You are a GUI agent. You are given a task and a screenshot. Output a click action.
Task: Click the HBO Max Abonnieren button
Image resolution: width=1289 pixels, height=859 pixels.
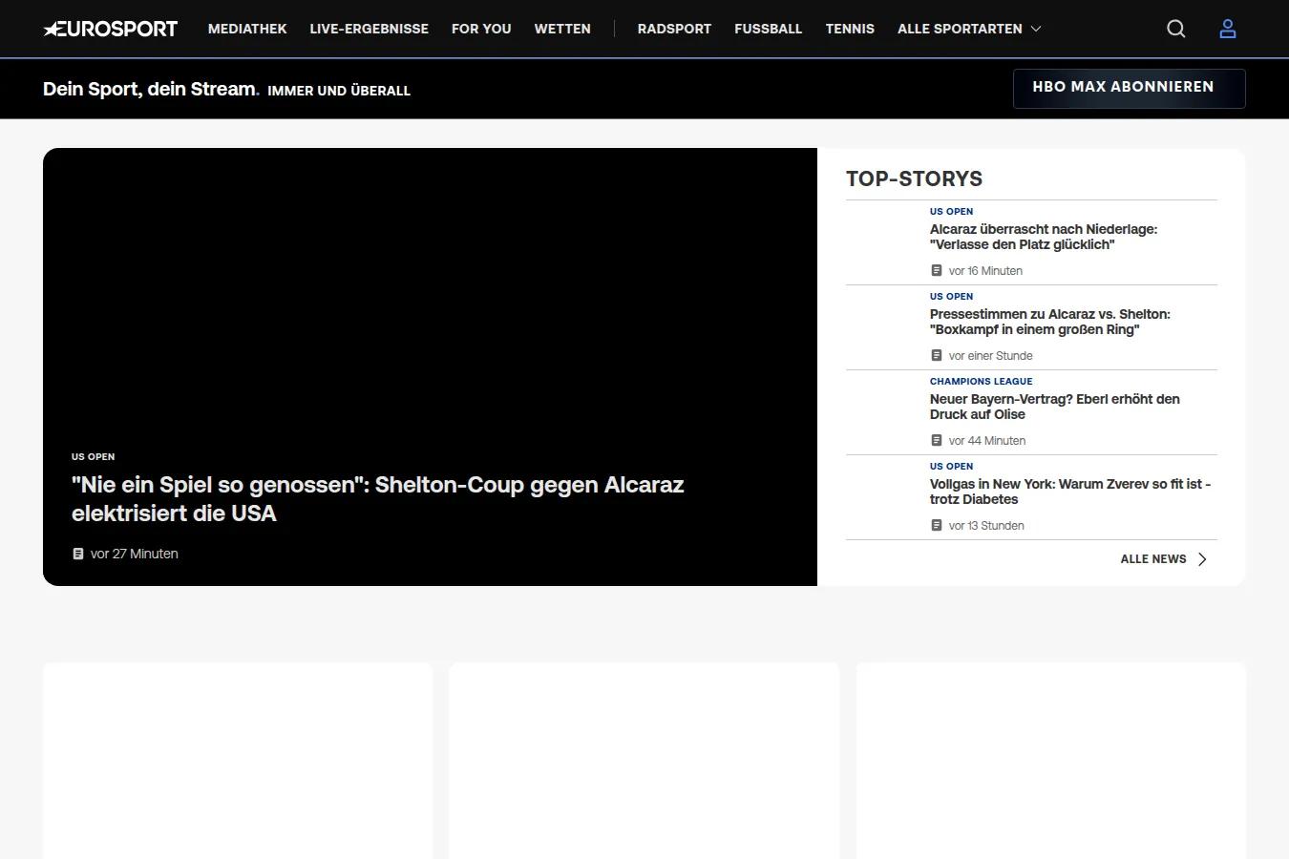pyautogui.click(x=1129, y=88)
